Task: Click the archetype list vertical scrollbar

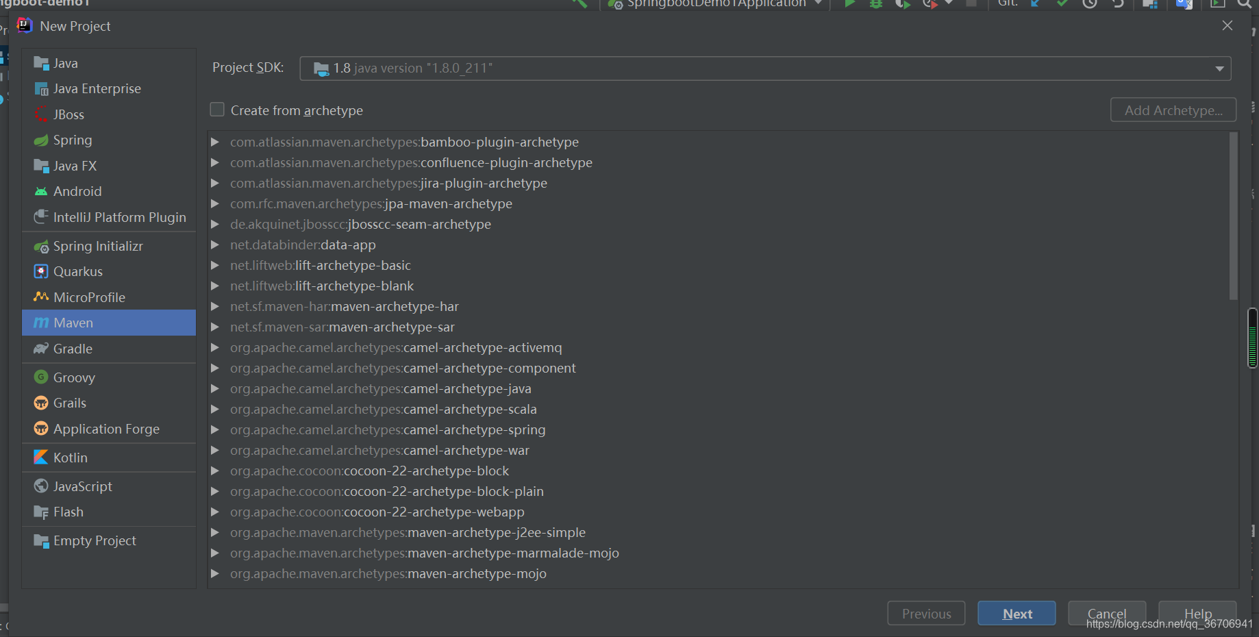Action: click(1234, 216)
